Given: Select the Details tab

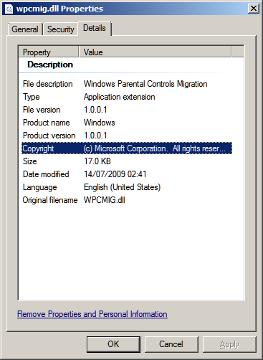Looking at the screenshot, I should pyautogui.click(x=95, y=28).
